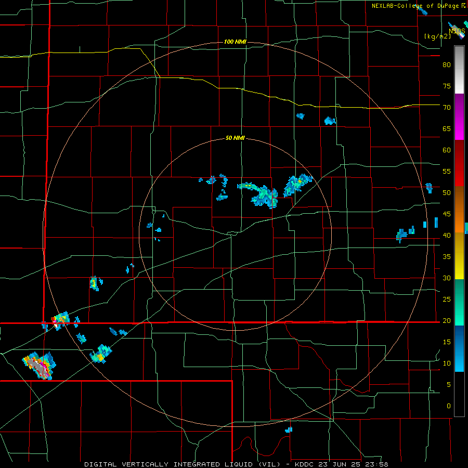Click the intense gray-core storm cell at lower left
The image size is (468, 468).
click(x=39, y=366)
